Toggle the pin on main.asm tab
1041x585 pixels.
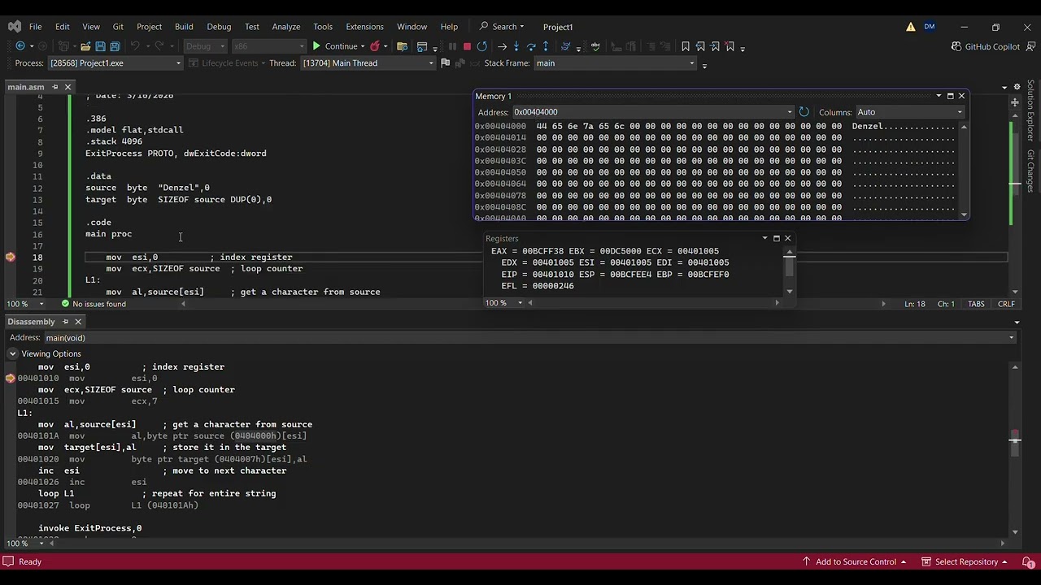click(x=55, y=87)
